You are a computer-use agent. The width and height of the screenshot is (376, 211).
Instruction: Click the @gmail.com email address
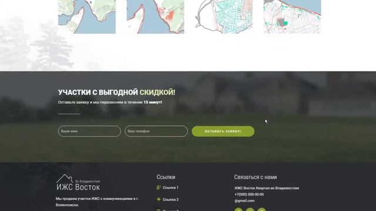pyautogui.click(x=244, y=200)
